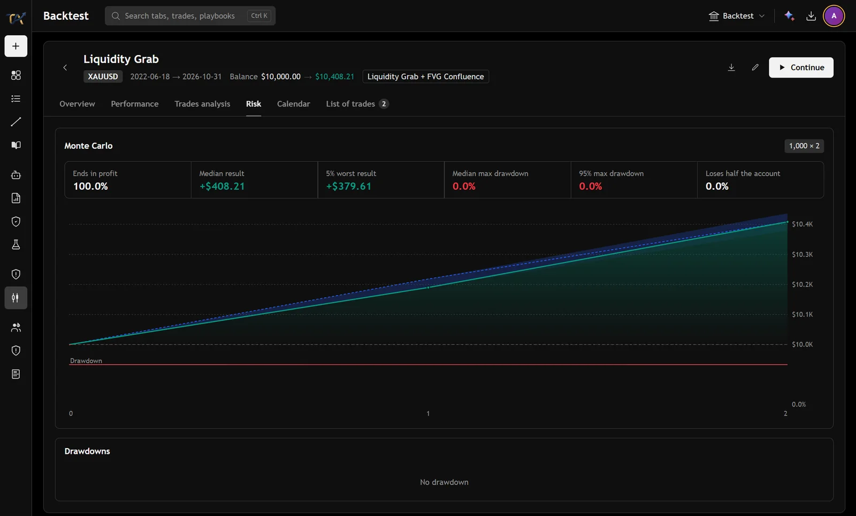Open the Trades analysis tab
This screenshot has height=516, width=856.
pyautogui.click(x=202, y=104)
